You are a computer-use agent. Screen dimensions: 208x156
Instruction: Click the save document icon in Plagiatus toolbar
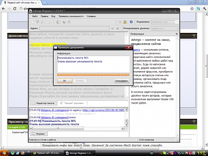point(42,22)
